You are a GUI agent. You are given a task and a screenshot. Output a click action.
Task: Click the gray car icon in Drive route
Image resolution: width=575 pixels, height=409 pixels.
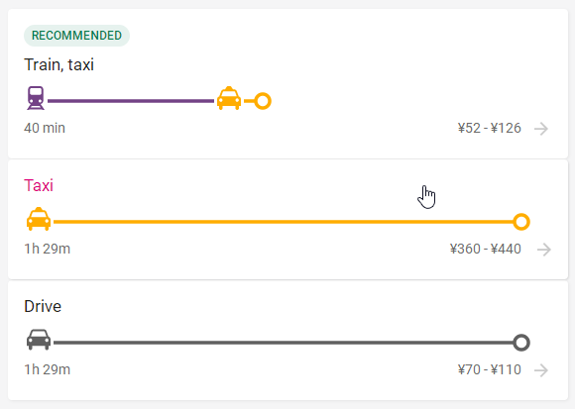[x=39, y=340]
